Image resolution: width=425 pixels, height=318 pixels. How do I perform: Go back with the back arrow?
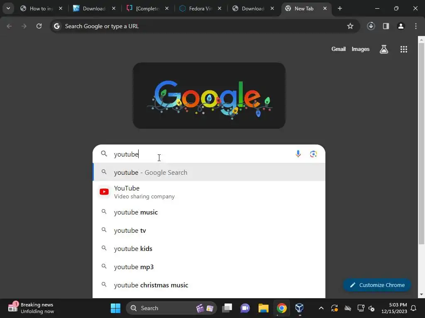click(x=9, y=26)
